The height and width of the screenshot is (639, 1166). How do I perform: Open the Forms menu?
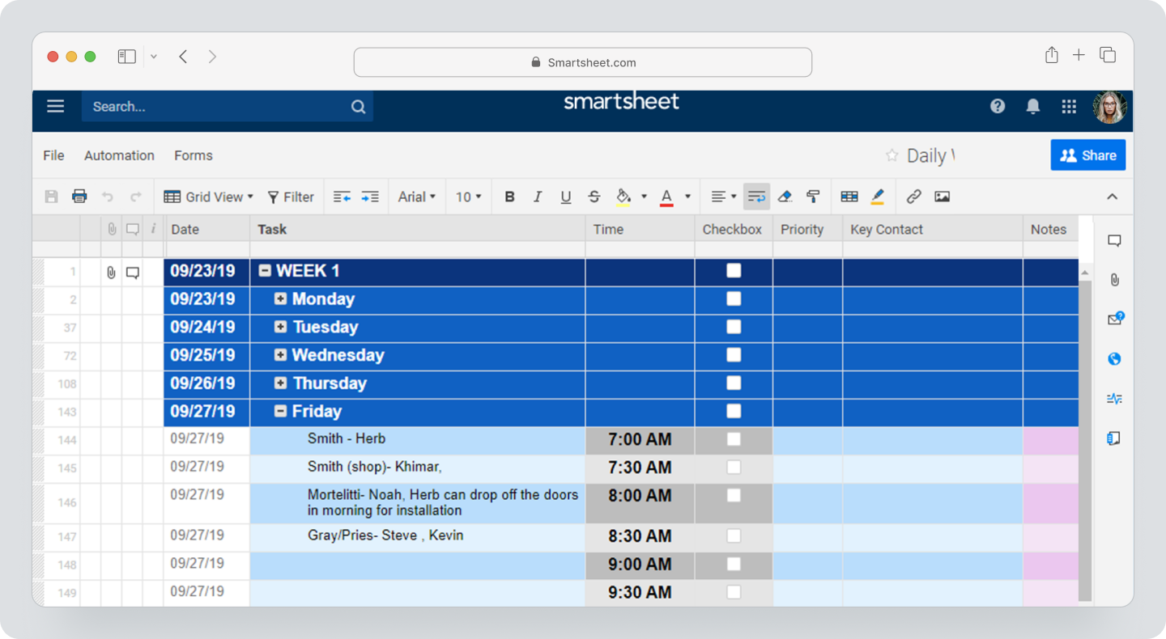[193, 155]
